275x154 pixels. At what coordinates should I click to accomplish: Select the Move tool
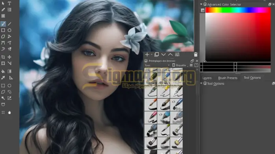[x=9, y=57]
